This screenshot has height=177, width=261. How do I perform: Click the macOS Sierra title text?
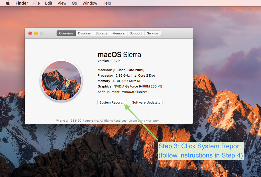pyautogui.click(x=119, y=55)
